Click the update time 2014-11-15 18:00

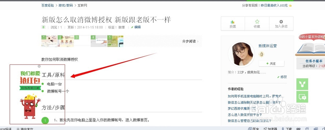(x=85, y=27)
